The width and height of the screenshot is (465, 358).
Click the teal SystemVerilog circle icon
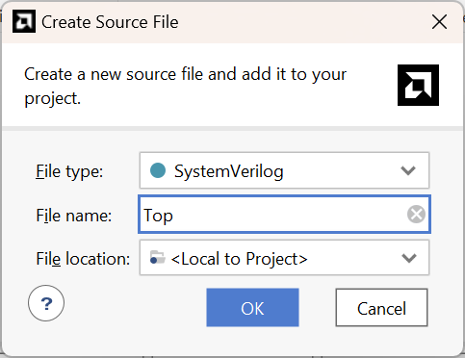click(158, 170)
